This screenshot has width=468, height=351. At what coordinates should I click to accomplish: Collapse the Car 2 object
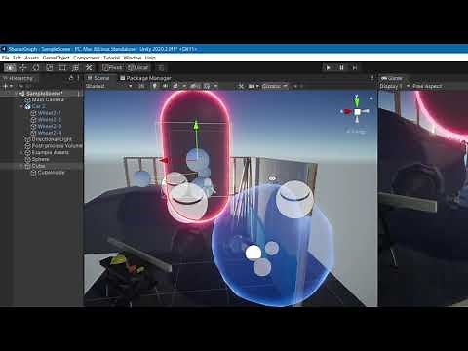pos(21,106)
